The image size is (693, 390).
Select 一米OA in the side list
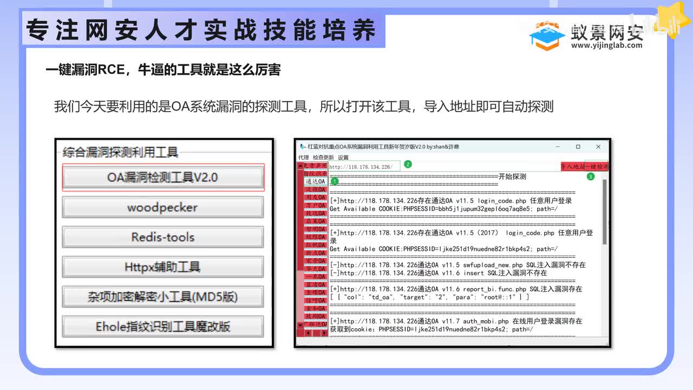click(x=316, y=277)
